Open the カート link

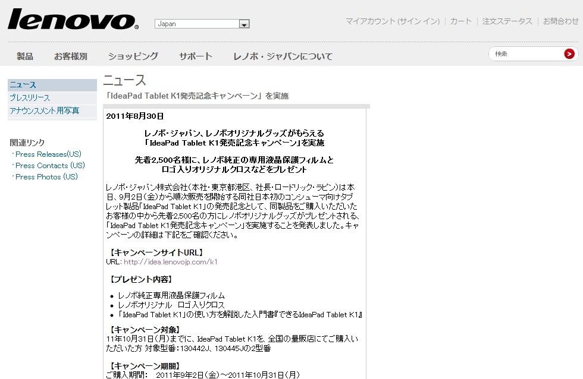click(460, 21)
